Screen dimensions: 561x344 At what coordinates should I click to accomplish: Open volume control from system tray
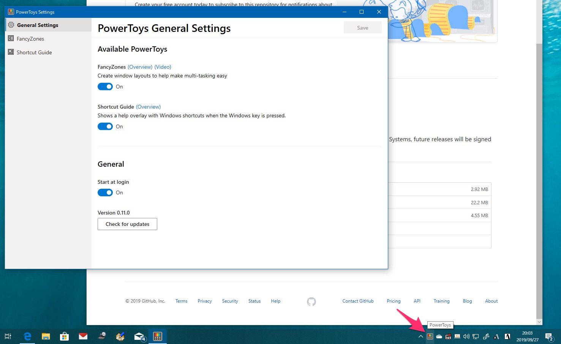pos(466,336)
